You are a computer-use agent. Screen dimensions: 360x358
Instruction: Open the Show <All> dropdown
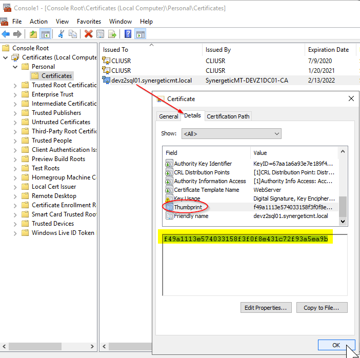tap(231, 134)
